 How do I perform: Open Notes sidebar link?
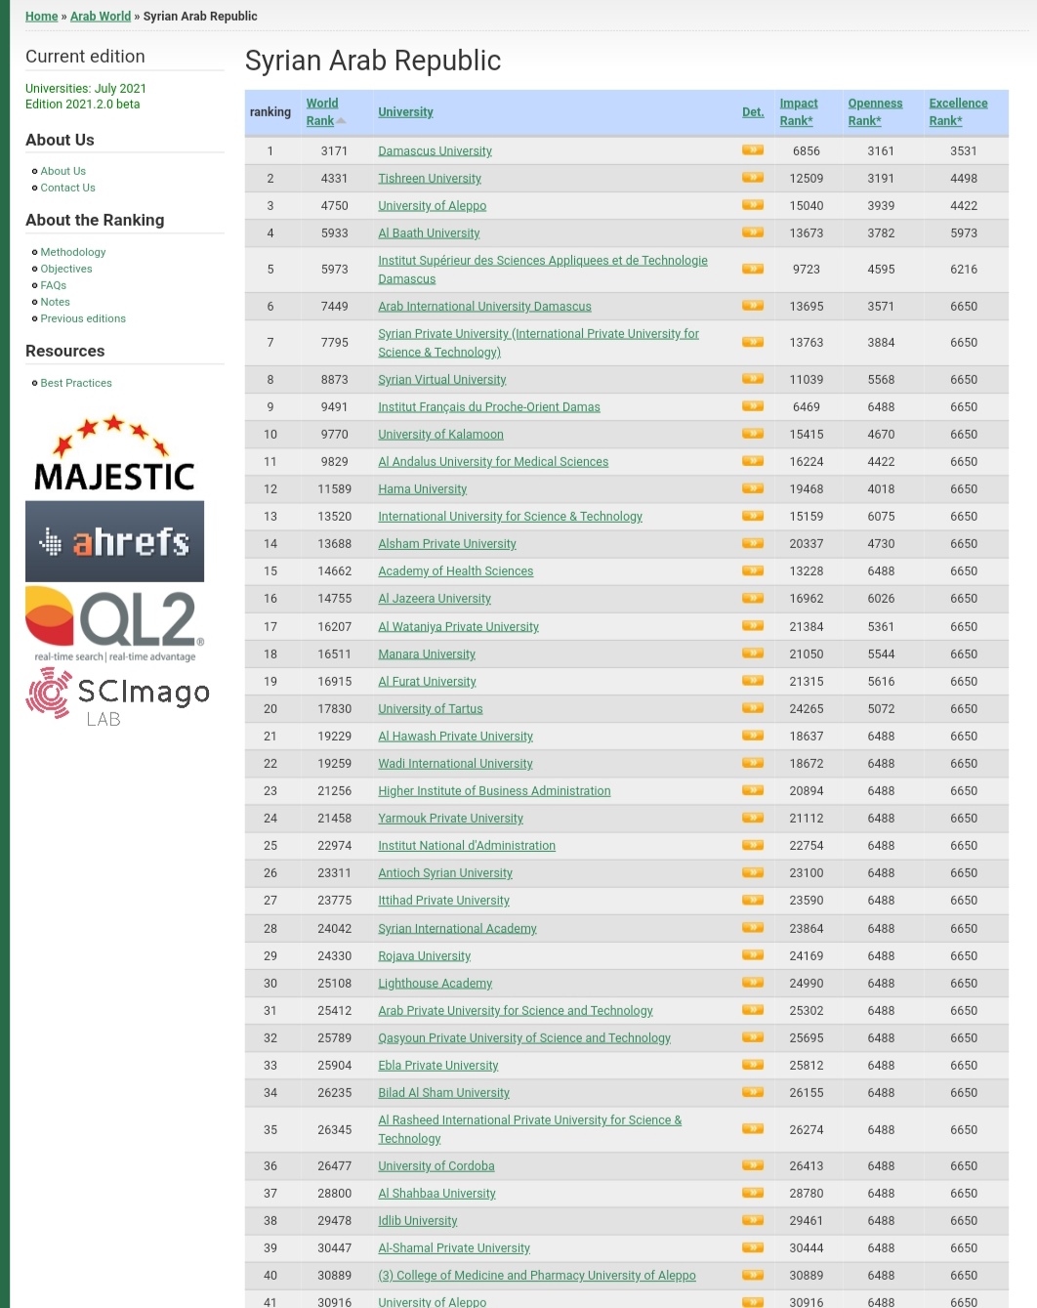[x=56, y=302]
